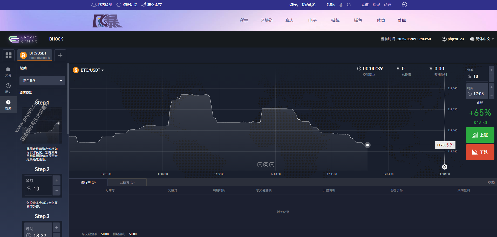Click the expiry timer marker on chart
The width and height of the screenshot is (497, 237).
click(x=445, y=167)
